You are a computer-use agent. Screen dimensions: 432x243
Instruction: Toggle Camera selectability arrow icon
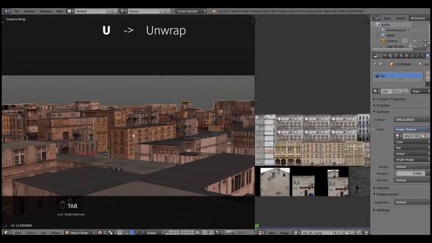pos(420,40)
